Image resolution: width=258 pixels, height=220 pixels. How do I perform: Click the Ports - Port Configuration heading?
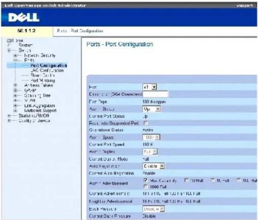point(120,44)
